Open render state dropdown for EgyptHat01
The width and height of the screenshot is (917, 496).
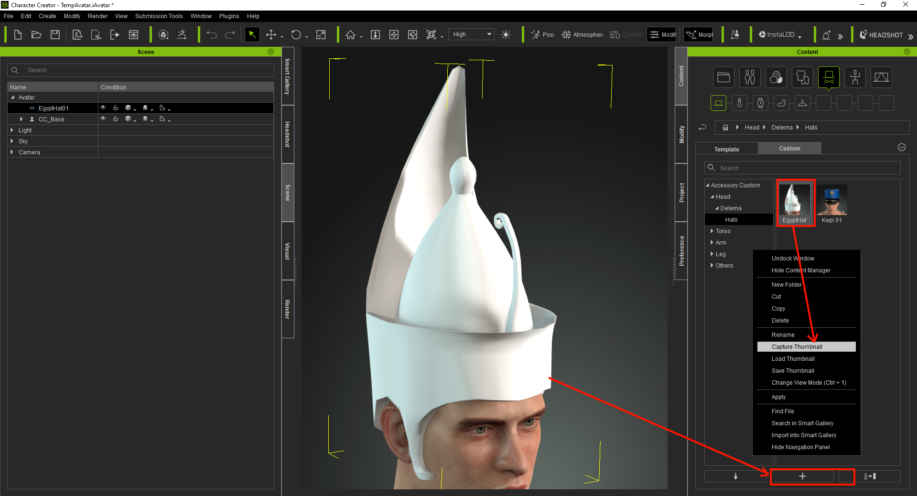[x=130, y=108]
